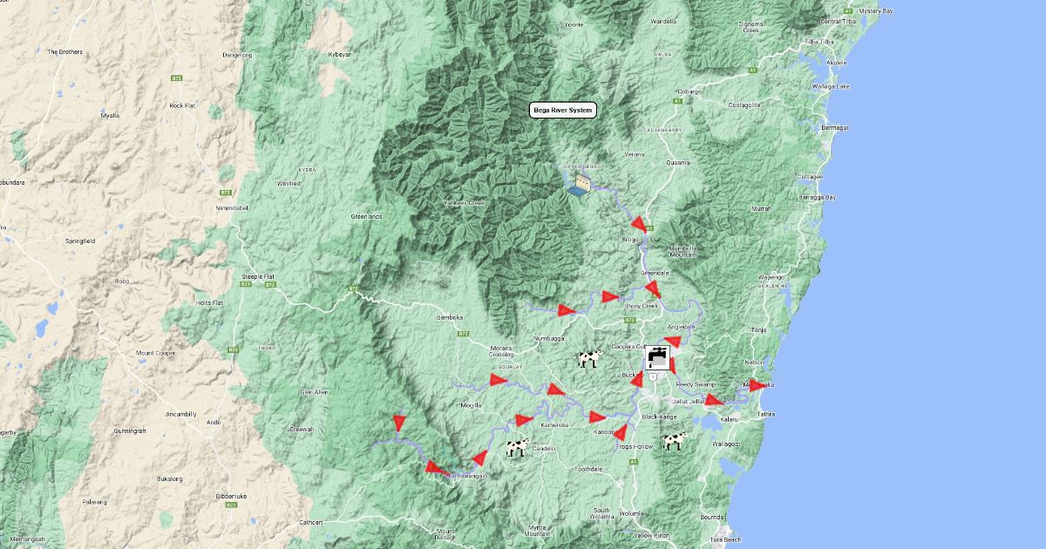Select the red arrow at Tantawangalo
This screenshot has width=1046, height=549.
[x=435, y=468]
